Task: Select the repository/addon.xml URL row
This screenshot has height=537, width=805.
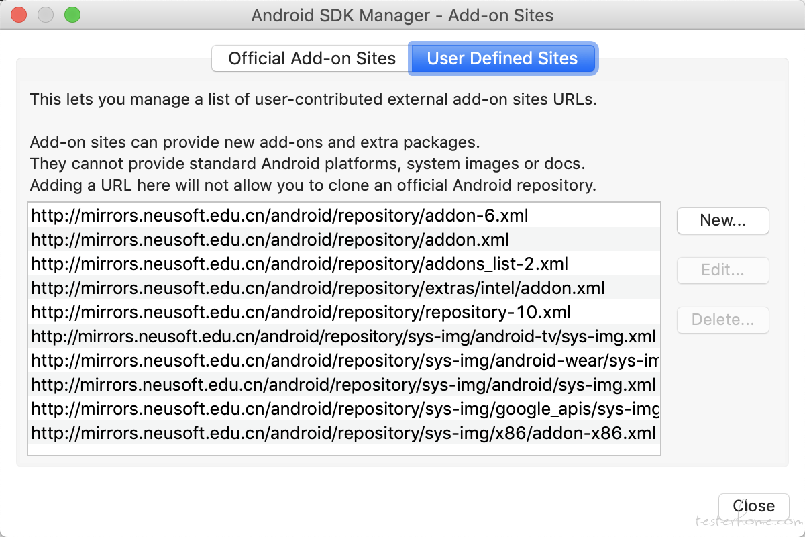Action: [x=344, y=240]
